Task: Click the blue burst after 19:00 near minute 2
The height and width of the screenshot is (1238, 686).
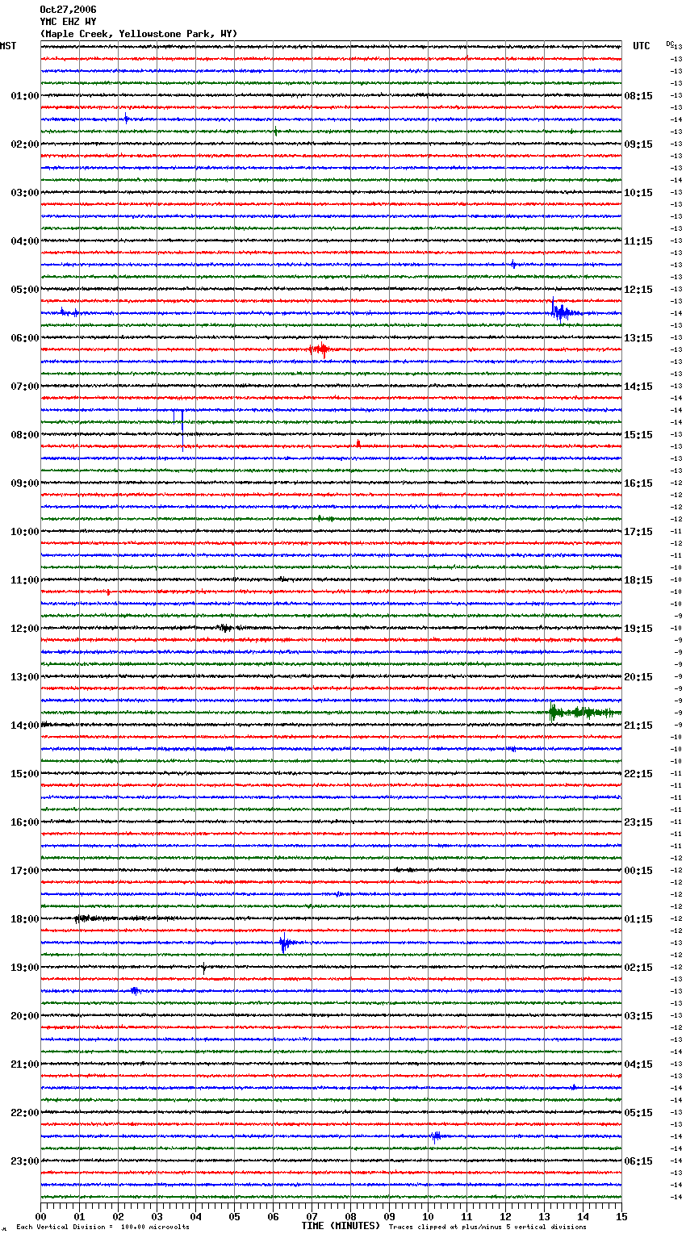Action: pyautogui.click(x=135, y=990)
